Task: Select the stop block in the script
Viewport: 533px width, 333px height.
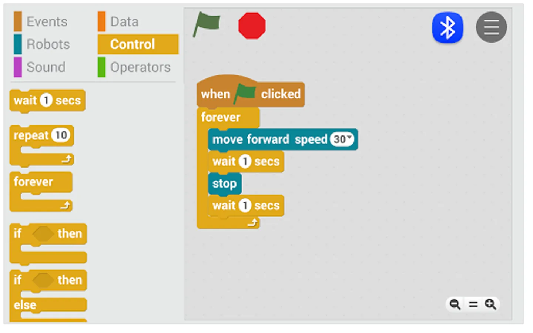Action: 224,184
